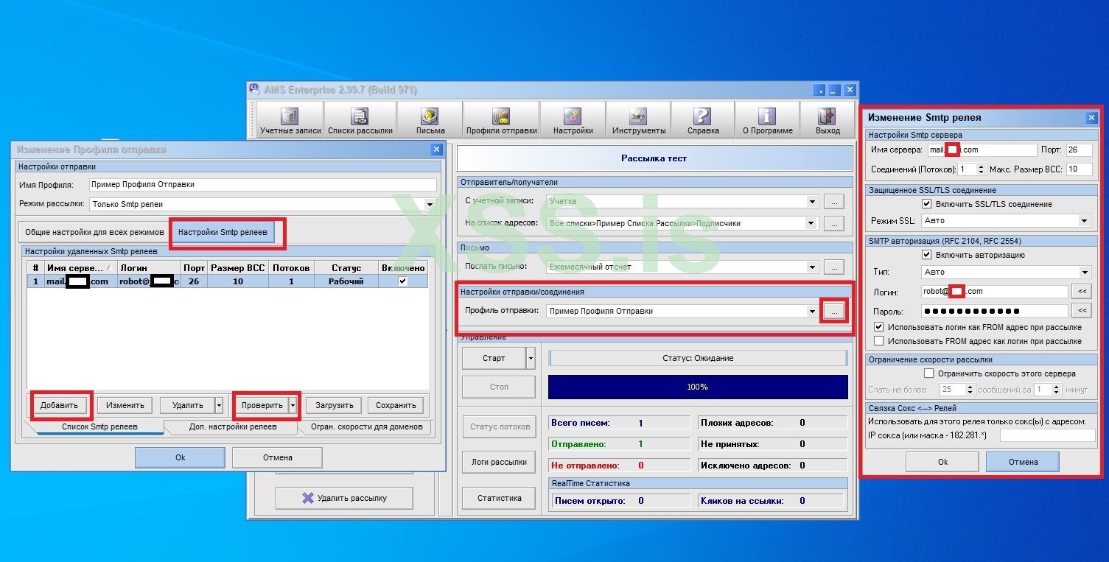The height and width of the screenshot is (562, 1109).
Task: Toggle the Включить авторизацию checkbox
Action: click(927, 255)
